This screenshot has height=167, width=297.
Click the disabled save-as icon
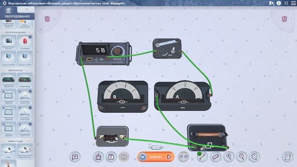tap(124, 157)
